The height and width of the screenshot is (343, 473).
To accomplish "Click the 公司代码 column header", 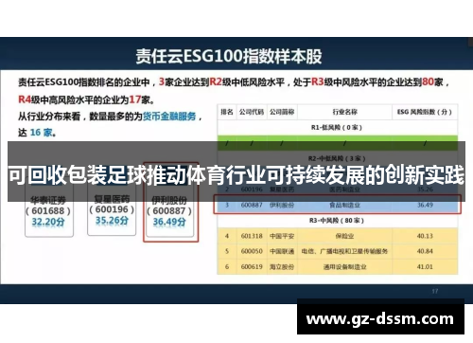I will coord(252,112).
